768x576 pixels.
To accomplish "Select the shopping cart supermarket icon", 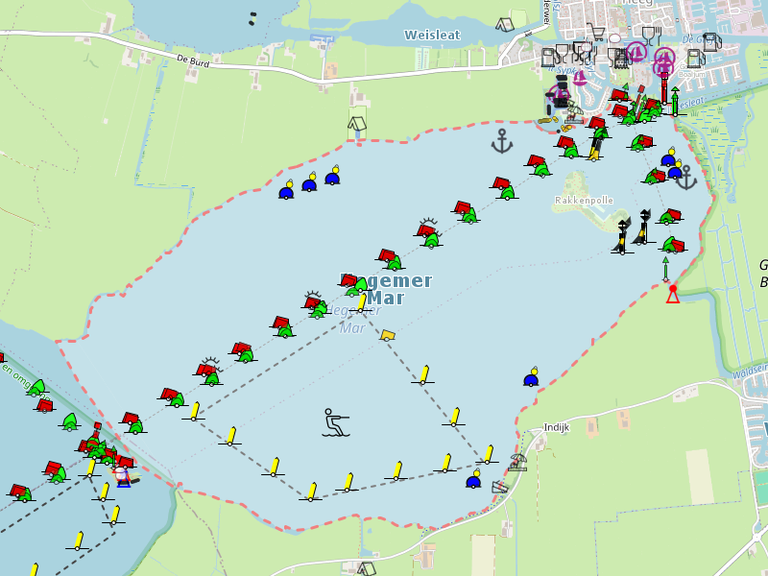I will [x=595, y=33].
